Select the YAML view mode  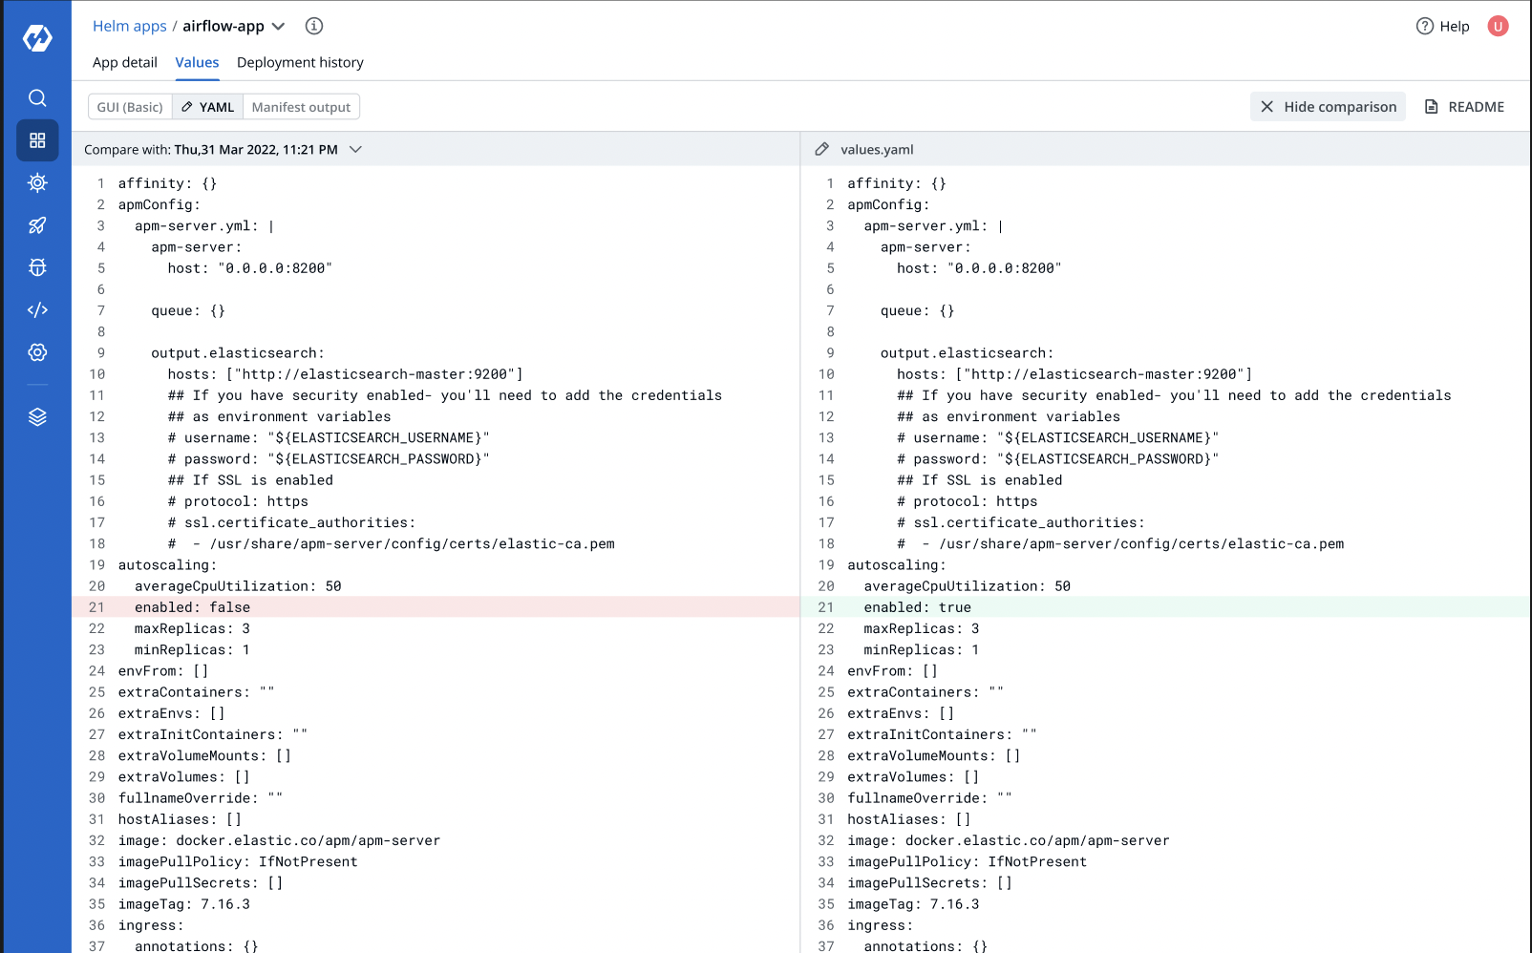coord(207,107)
